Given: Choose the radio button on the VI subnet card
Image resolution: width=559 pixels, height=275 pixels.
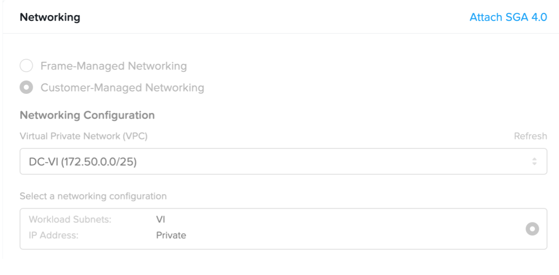Looking at the screenshot, I should [532, 229].
